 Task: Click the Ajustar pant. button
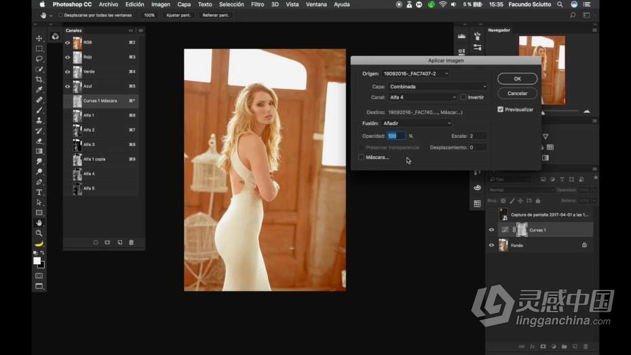coord(178,16)
